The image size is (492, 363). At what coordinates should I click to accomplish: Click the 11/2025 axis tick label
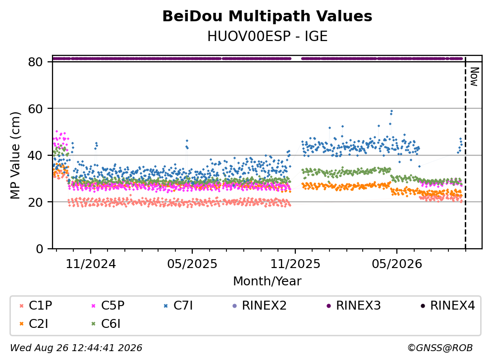295,264
